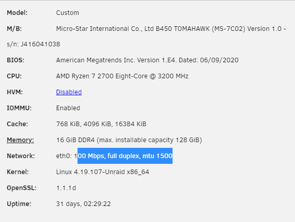Screen dimensions: 295x222
Task: Click the Uptime label
Action: (x=19, y=203)
